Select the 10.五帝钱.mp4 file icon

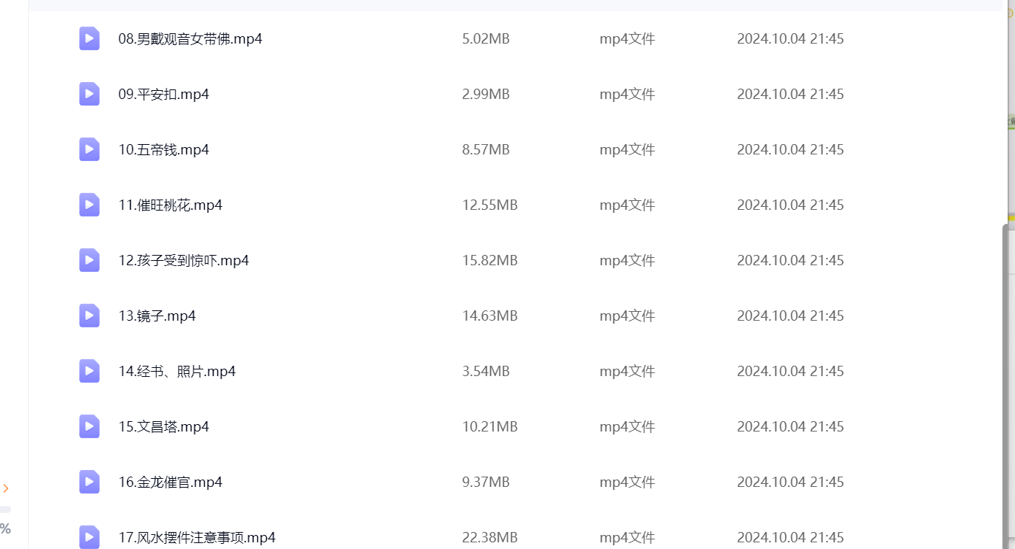click(x=89, y=149)
